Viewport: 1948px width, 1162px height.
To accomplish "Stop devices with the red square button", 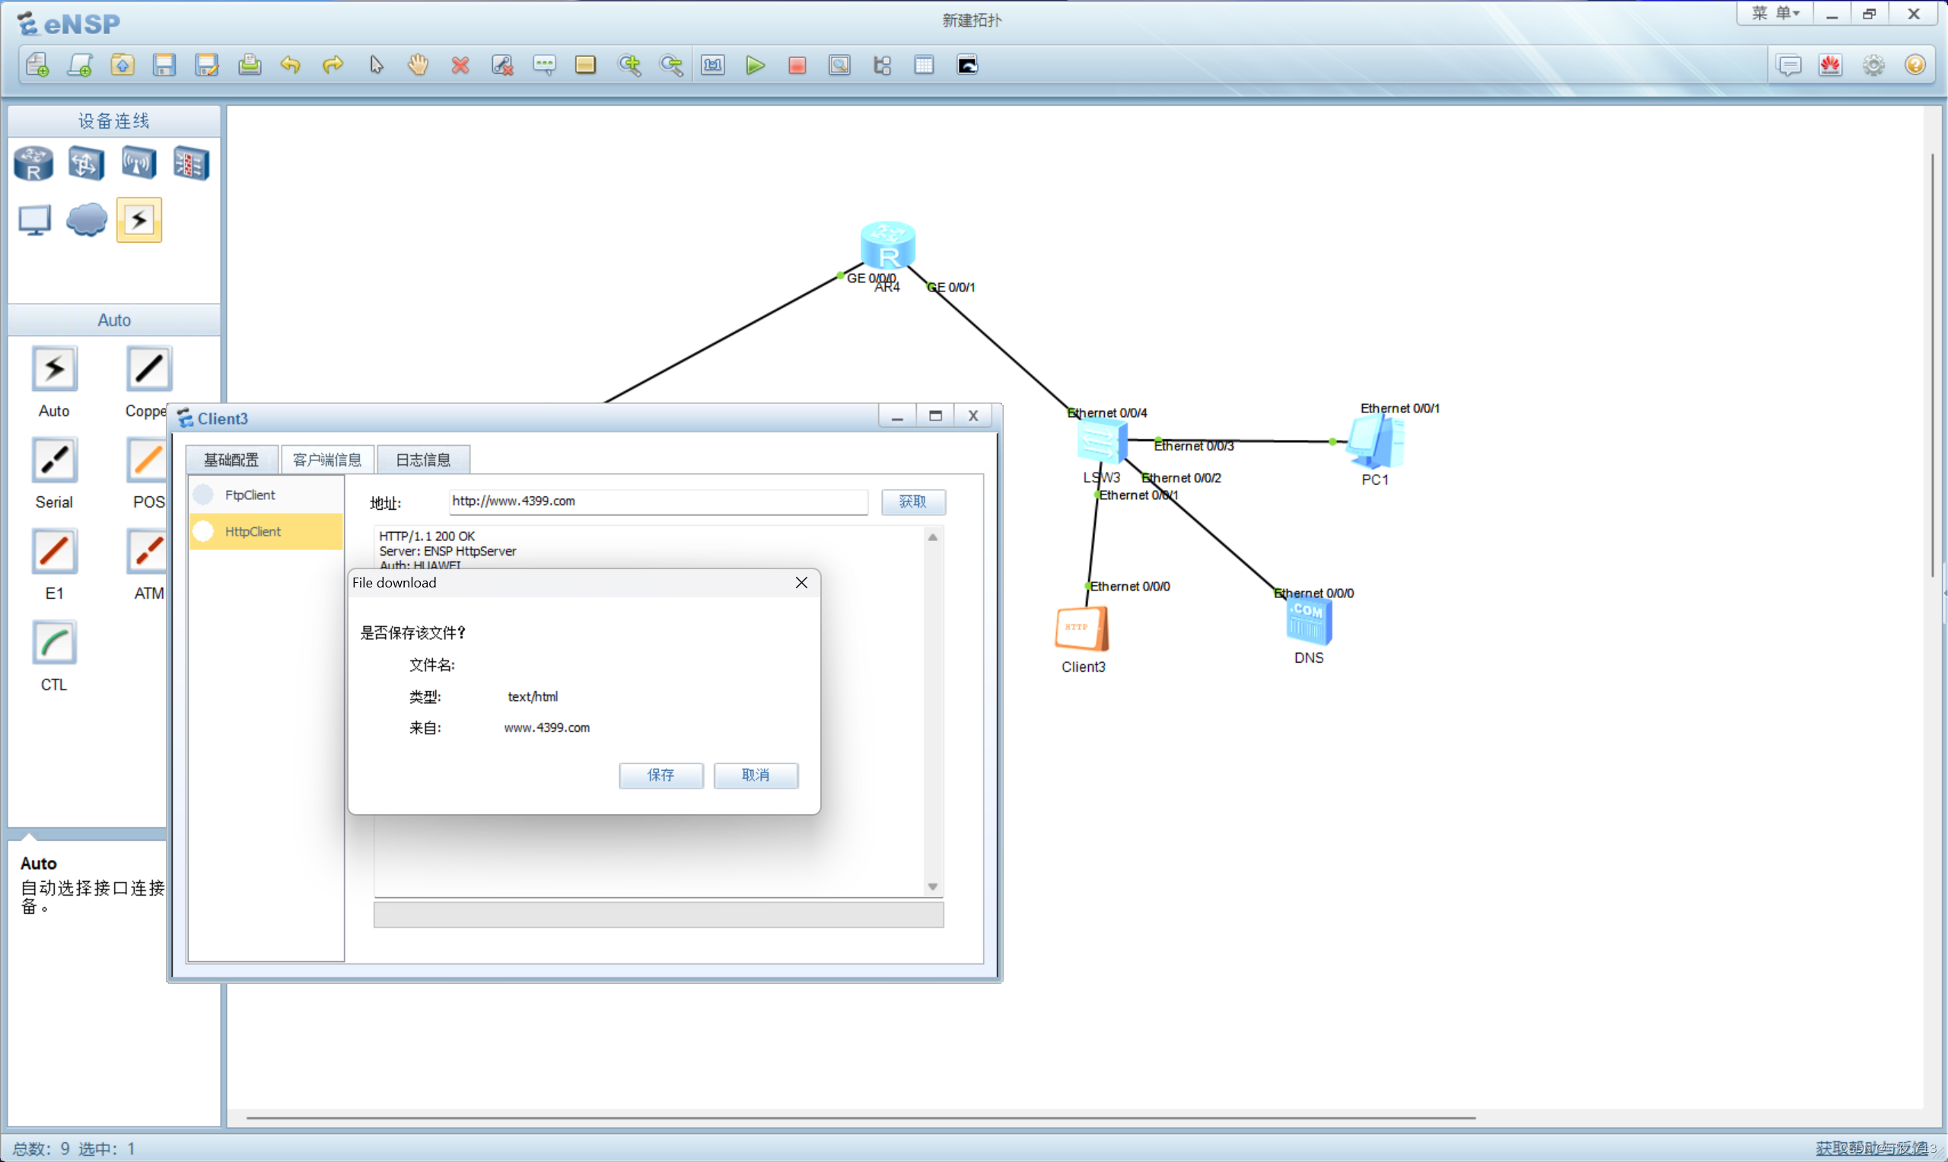I will pos(797,65).
